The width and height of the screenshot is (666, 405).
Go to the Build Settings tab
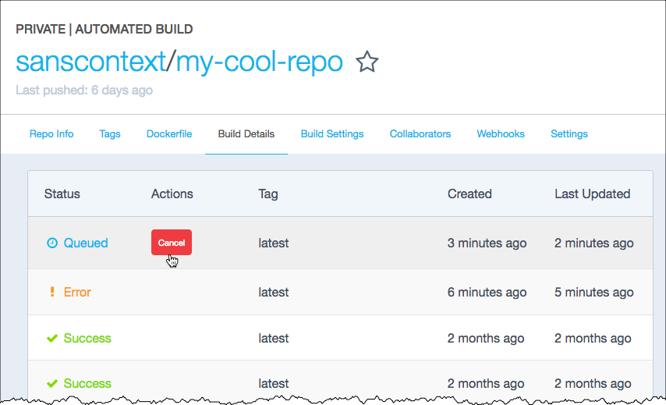click(x=332, y=134)
